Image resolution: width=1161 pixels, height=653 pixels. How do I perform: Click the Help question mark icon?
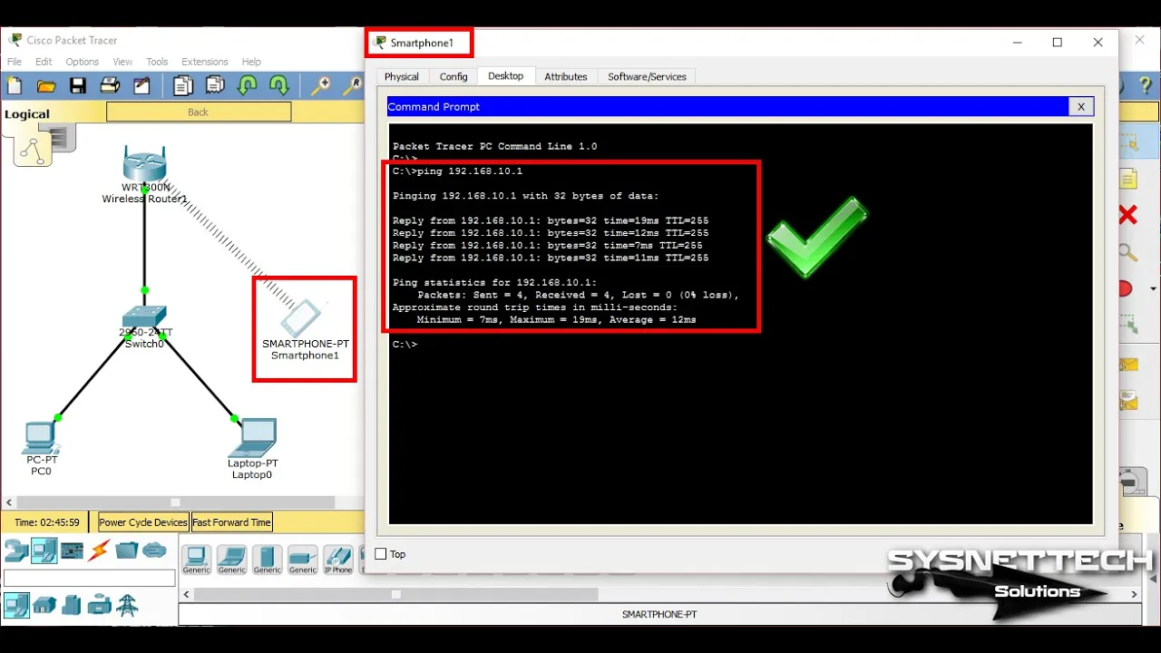click(1145, 86)
